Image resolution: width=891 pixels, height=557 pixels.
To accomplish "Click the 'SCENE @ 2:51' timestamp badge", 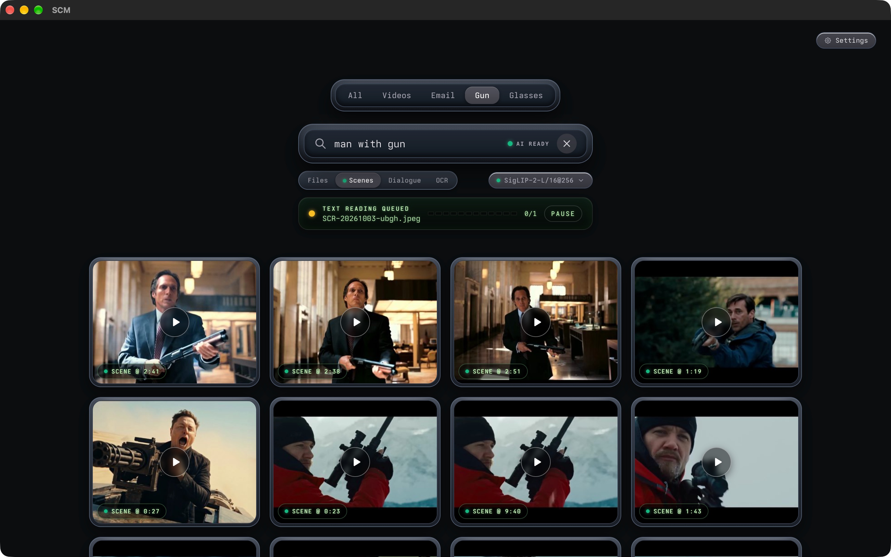I will 493,371.
